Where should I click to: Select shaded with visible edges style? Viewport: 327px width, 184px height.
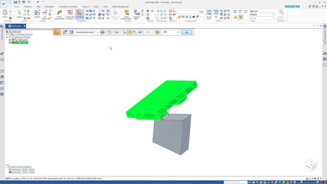[240, 17]
